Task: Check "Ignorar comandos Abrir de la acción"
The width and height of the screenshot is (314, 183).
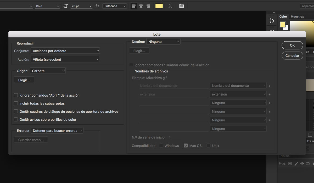Action: coord(16,95)
